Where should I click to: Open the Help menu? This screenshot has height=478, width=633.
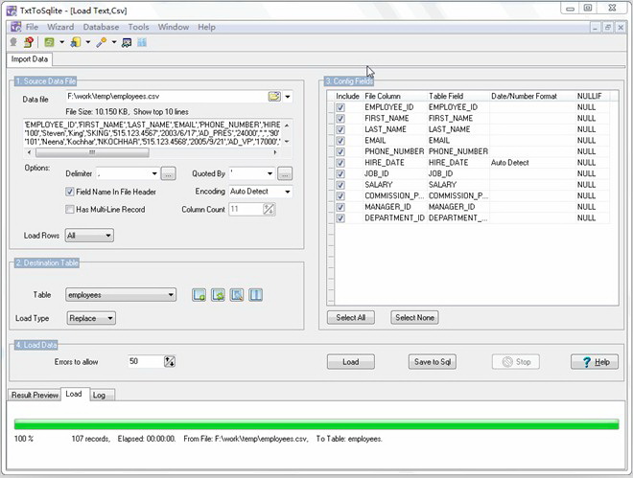click(x=206, y=27)
